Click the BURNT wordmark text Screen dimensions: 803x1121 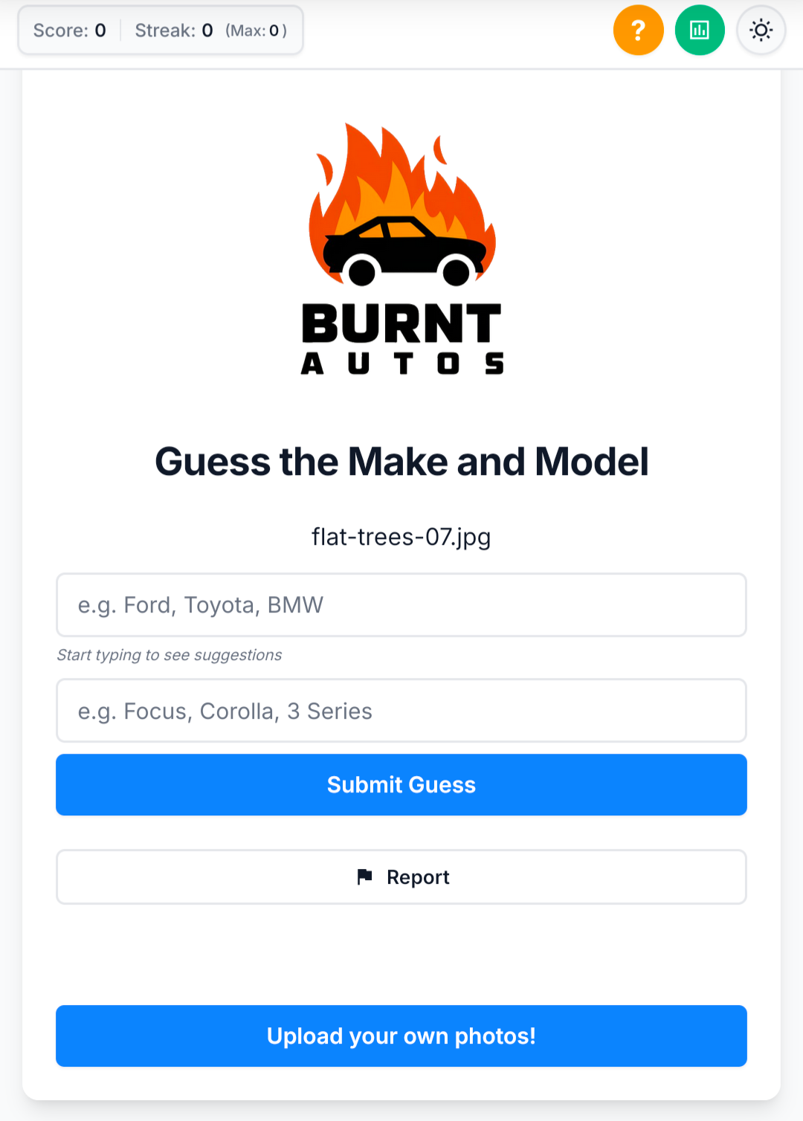pyautogui.click(x=401, y=323)
